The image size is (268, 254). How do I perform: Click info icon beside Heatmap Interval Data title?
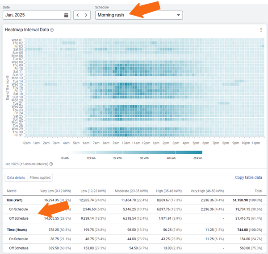pos(52,30)
